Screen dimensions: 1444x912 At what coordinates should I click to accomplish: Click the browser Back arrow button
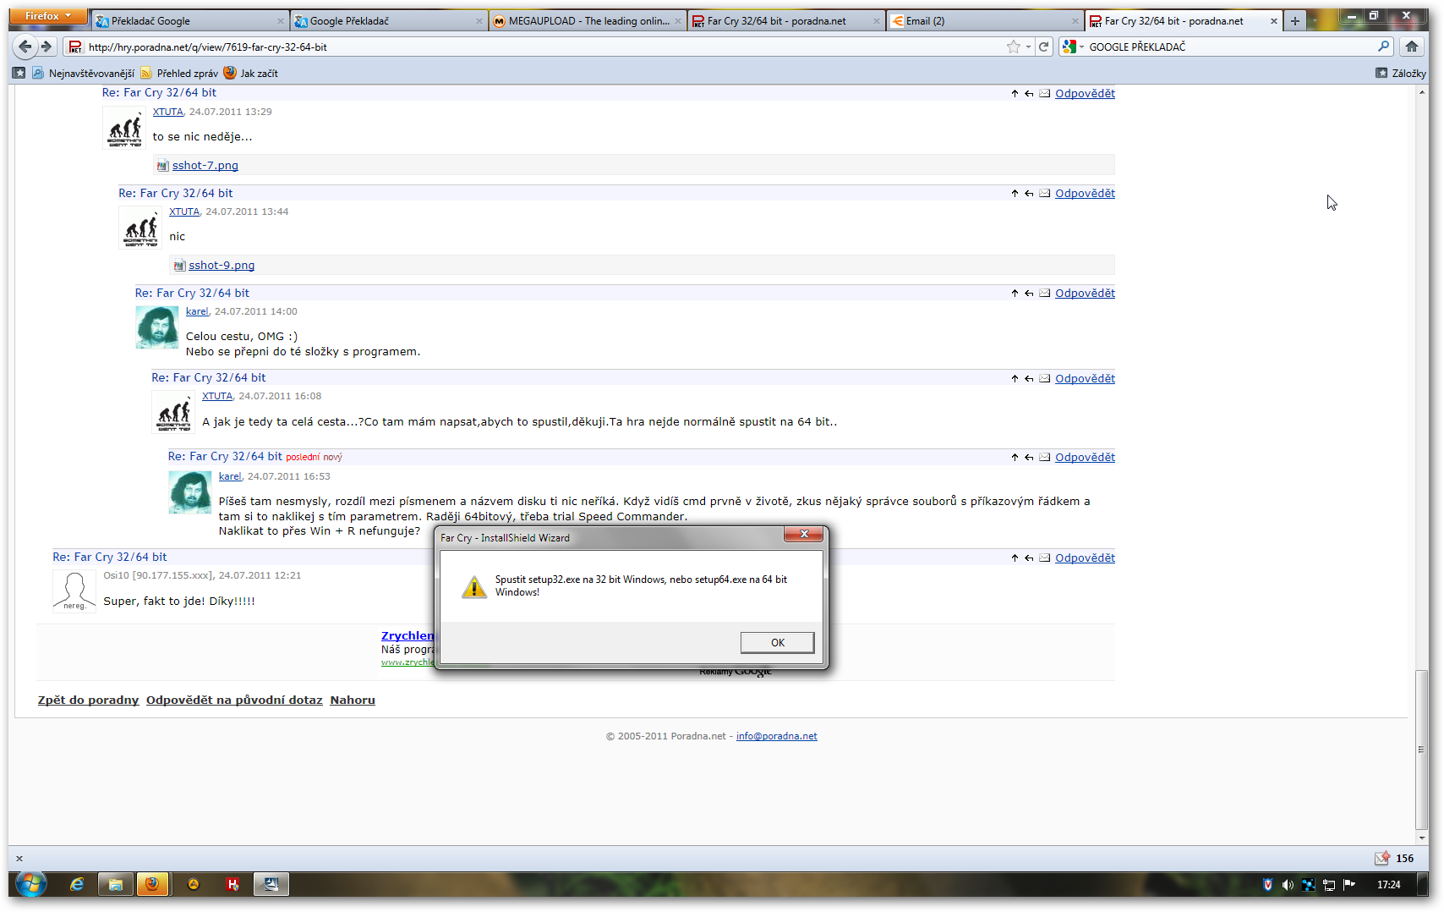[x=25, y=47]
